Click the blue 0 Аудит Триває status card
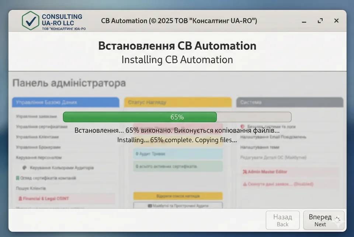 (x=178, y=154)
